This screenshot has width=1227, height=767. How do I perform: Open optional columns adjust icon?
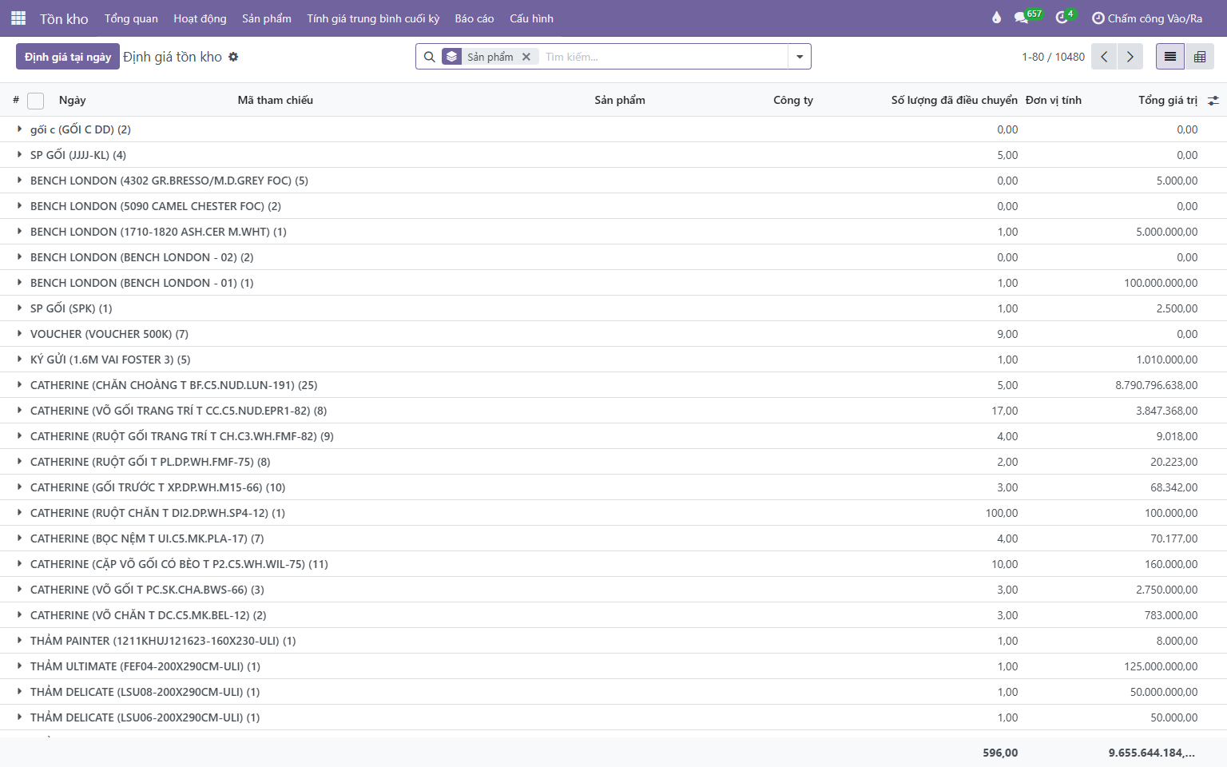coord(1213,101)
